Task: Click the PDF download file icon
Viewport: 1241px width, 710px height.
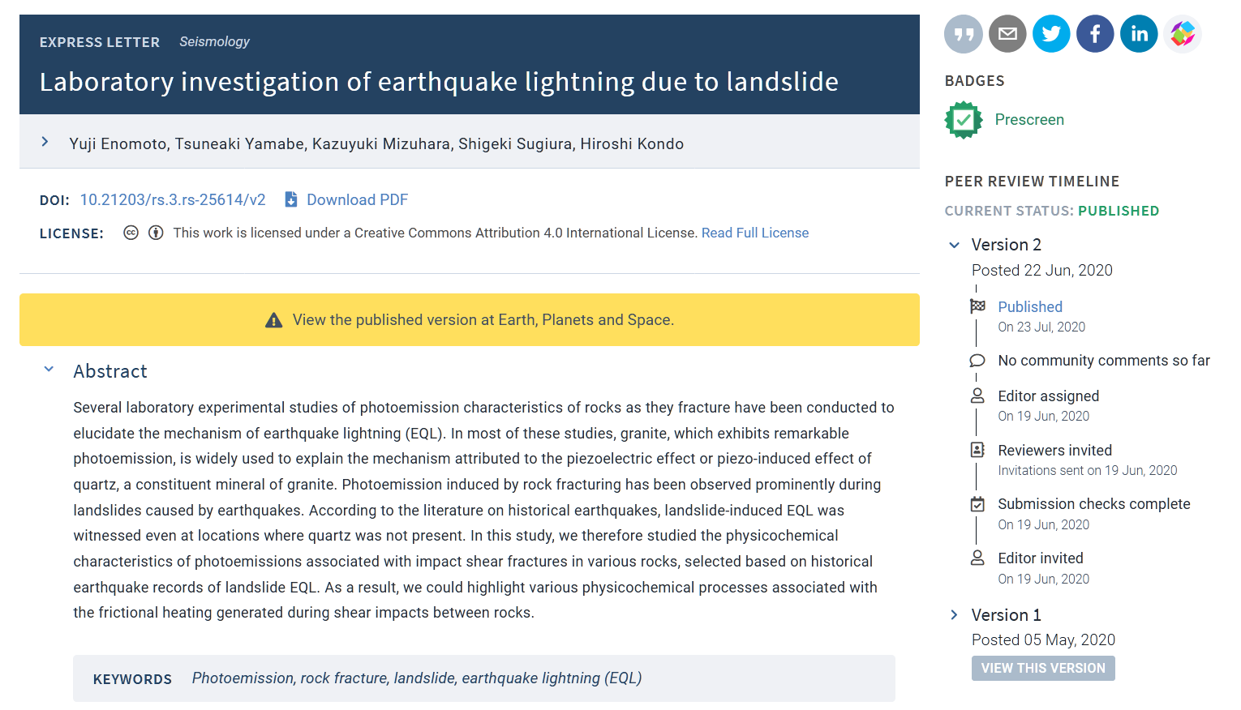Action: click(291, 199)
